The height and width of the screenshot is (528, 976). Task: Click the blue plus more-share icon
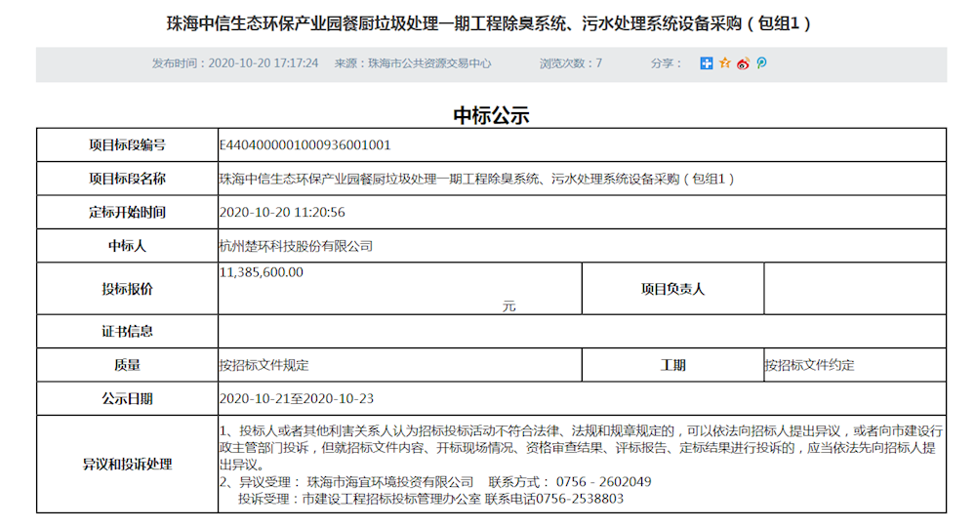(x=707, y=63)
